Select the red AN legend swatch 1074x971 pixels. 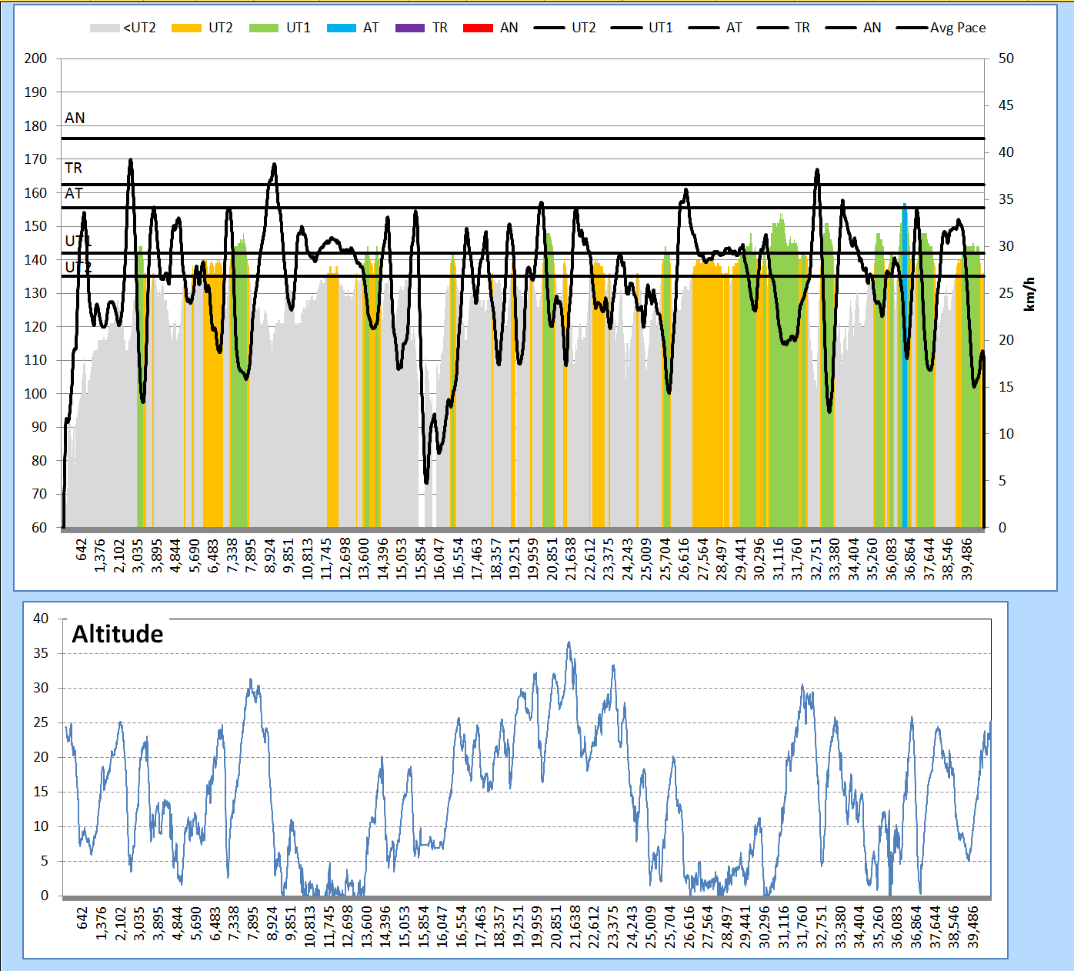pyautogui.click(x=478, y=28)
